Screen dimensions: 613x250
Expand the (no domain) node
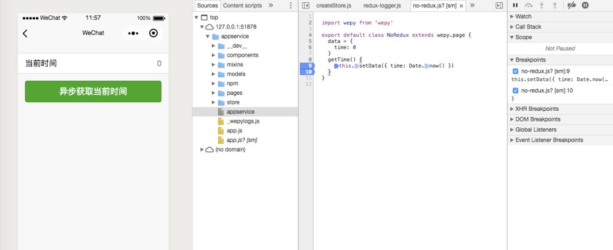point(201,149)
